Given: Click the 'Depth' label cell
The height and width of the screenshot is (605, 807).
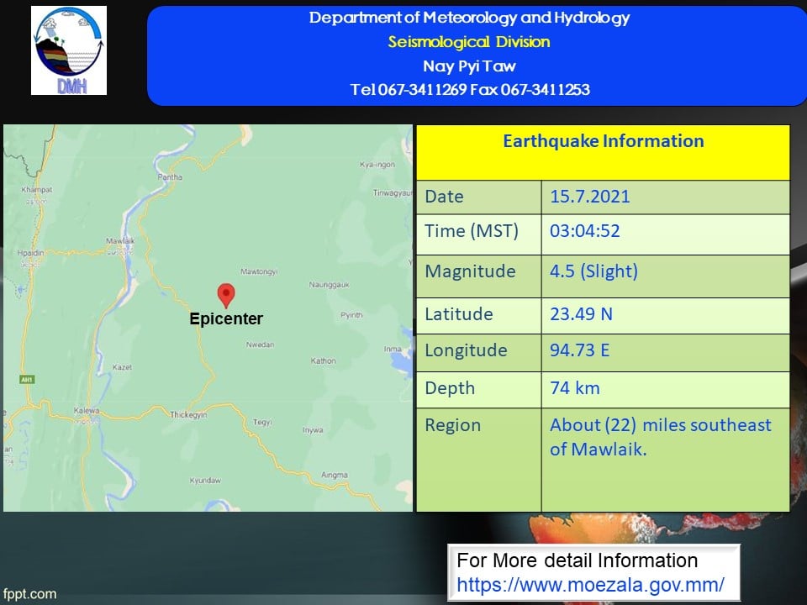Looking at the screenshot, I should point(478,390).
